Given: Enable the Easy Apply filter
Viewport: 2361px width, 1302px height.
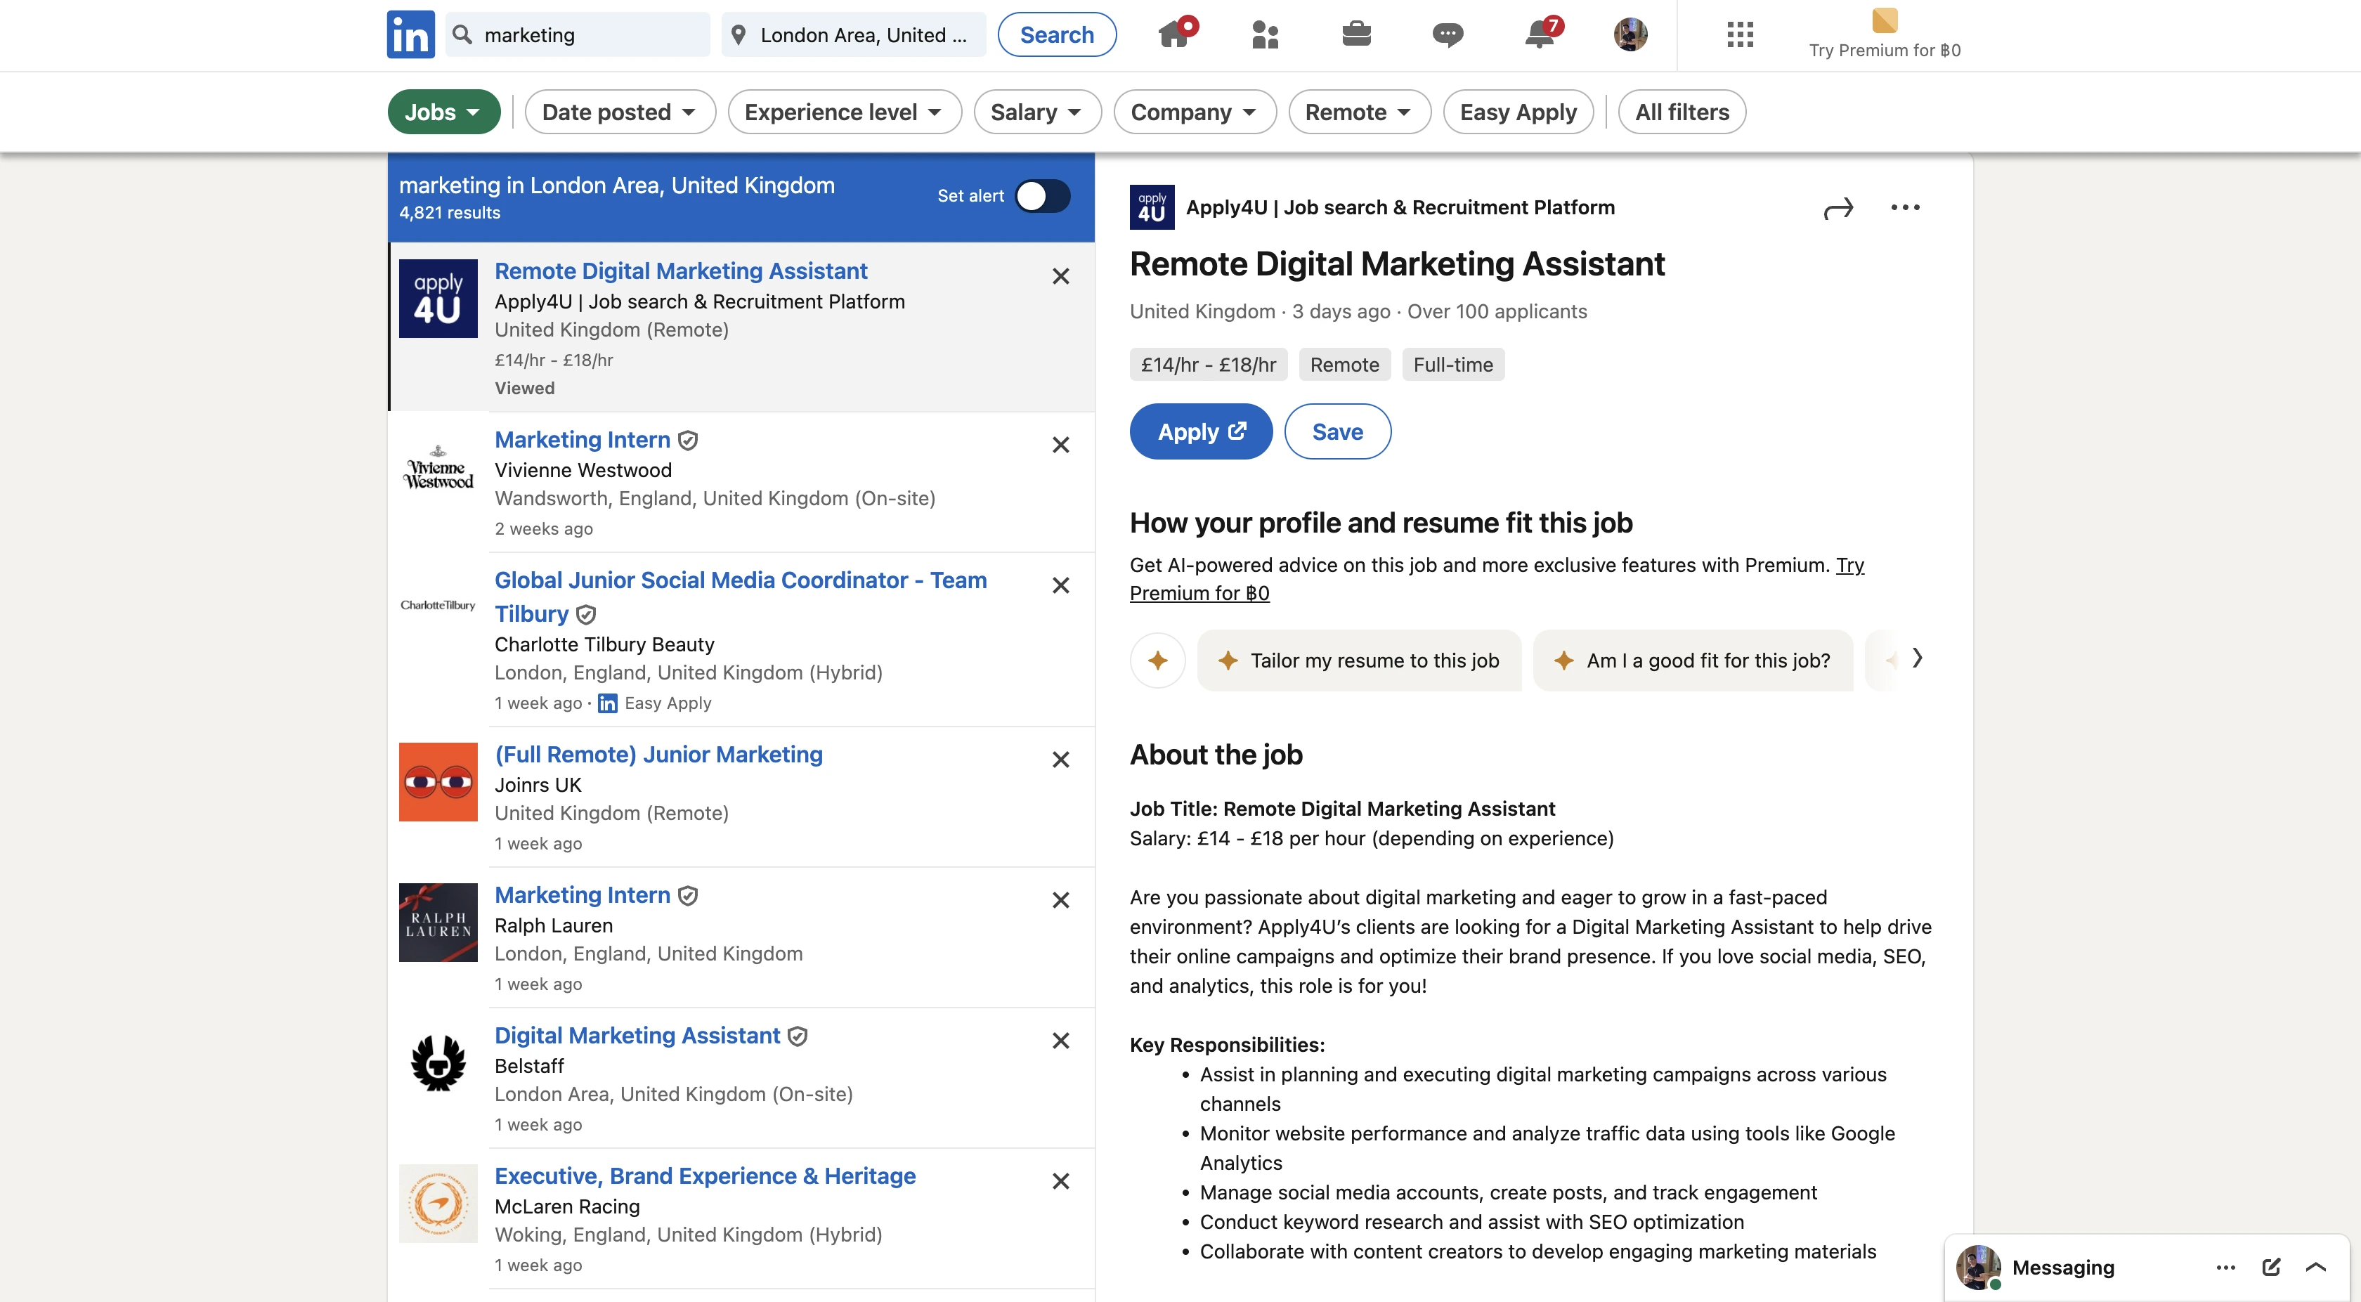Looking at the screenshot, I should (1518, 112).
